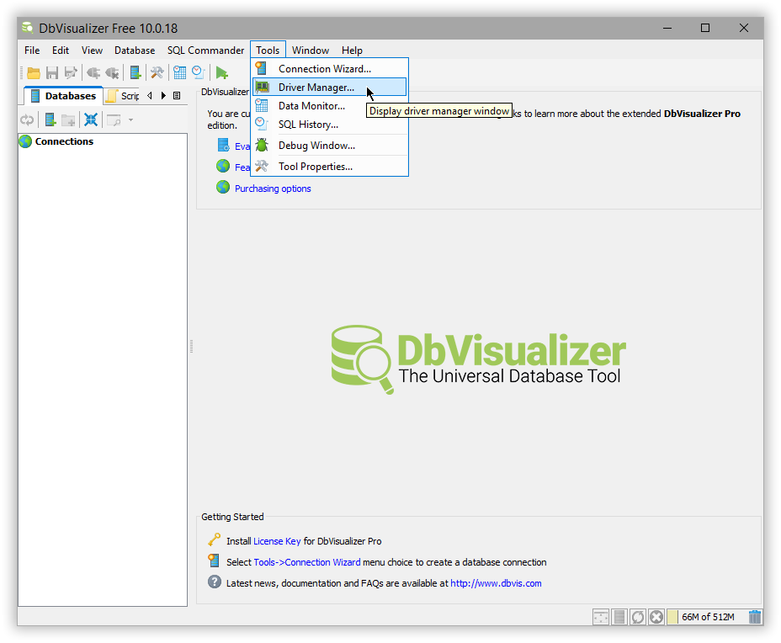Viewport: 781px width, 643px height.
Task: Refresh objects tree using circular arrows icon
Action: (x=27, y=120)
